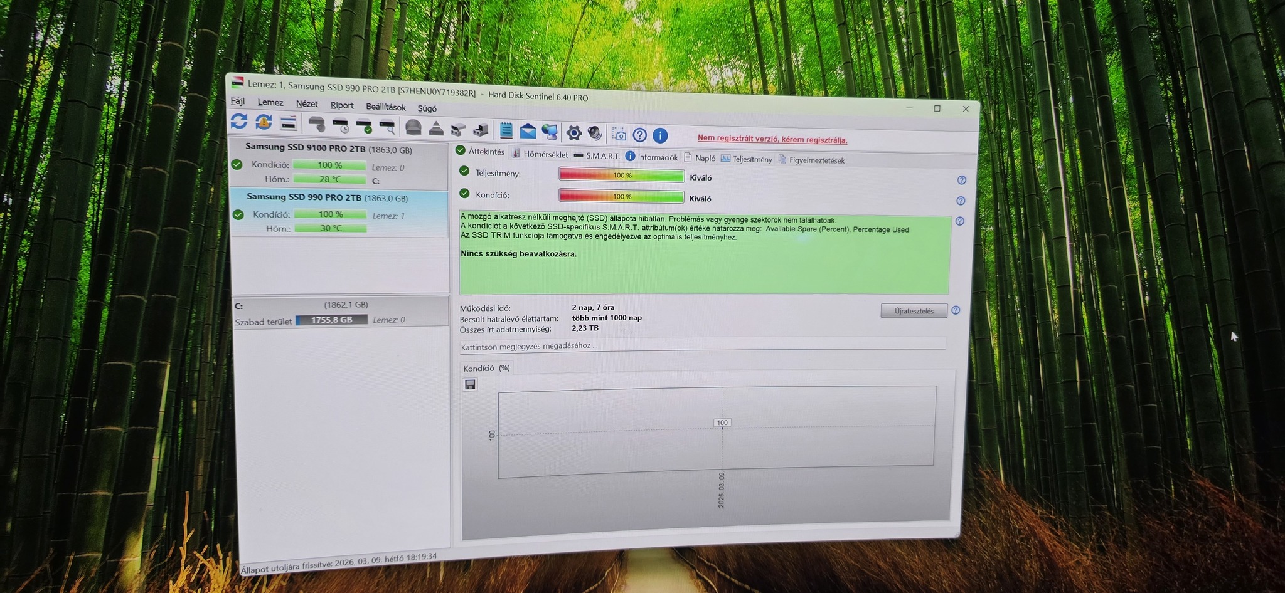
Task: Click the camera screenshot toolbar icon
Action: click(619, 134)
